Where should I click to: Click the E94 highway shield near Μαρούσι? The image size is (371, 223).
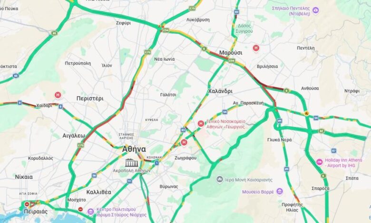coord(232,61)
